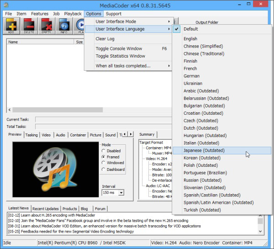Select Korean (Outdated) language
This screenshot has width=274, height=249.
[222, 158]
